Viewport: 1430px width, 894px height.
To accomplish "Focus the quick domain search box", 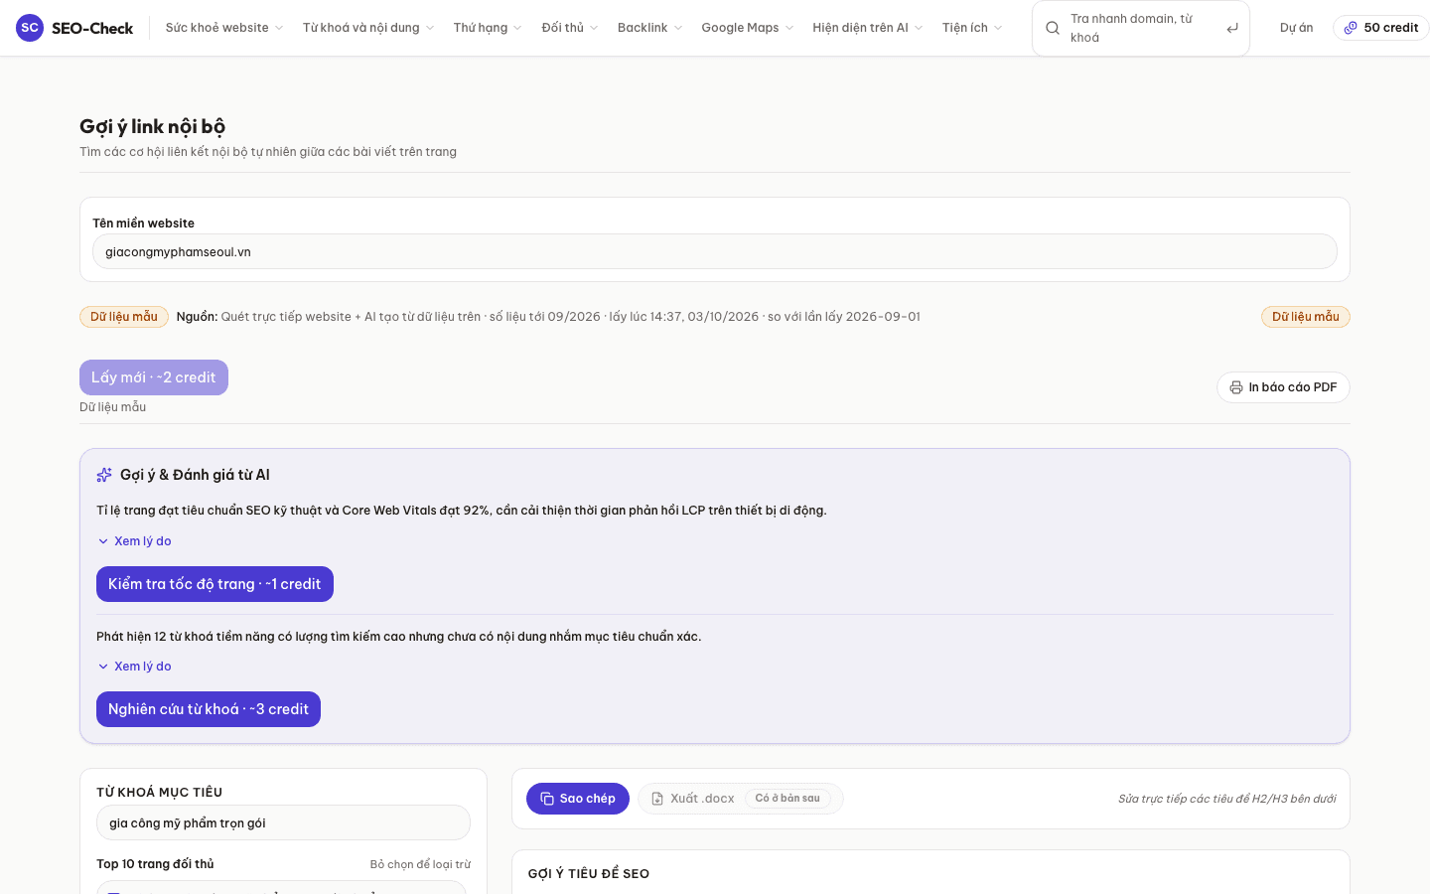I will 1141,28.
